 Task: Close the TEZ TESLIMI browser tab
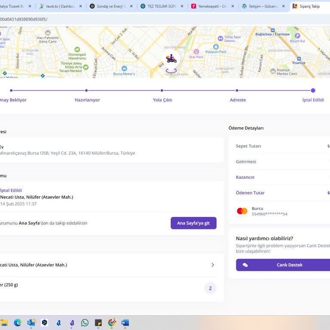(182, 6)
